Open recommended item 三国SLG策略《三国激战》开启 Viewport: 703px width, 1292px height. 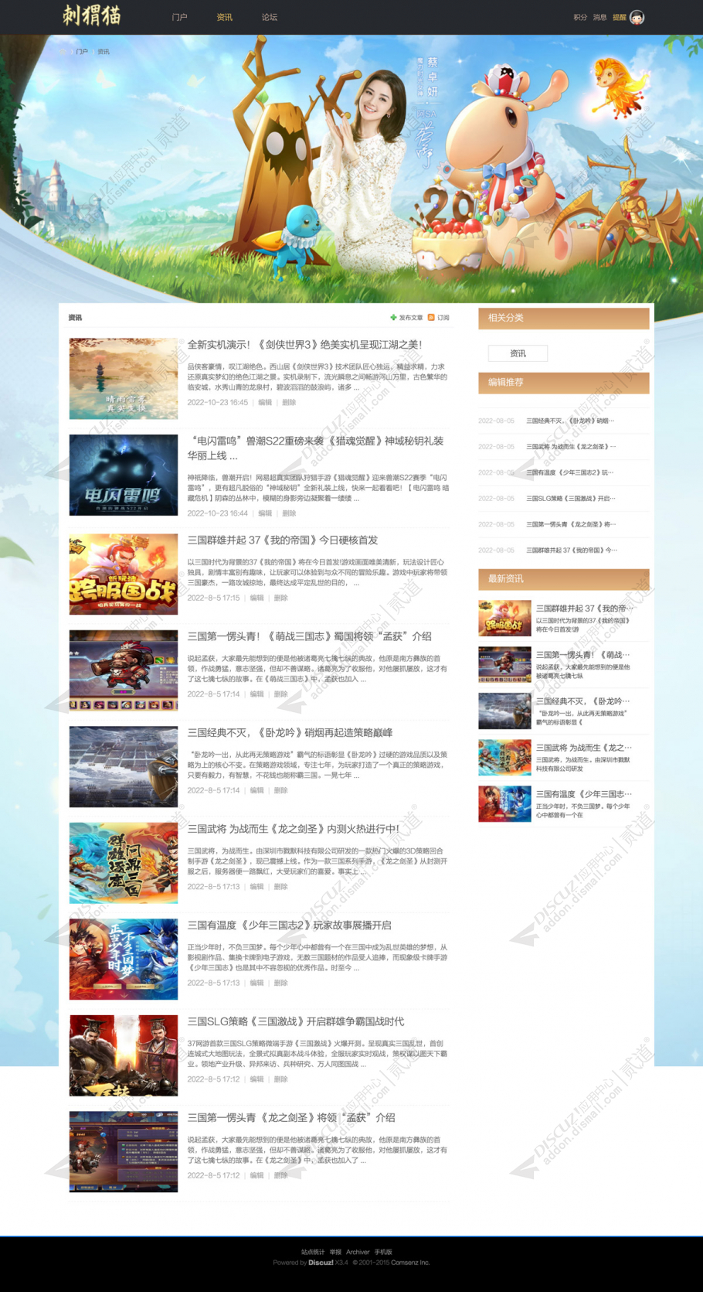click(x=571, y=499)
